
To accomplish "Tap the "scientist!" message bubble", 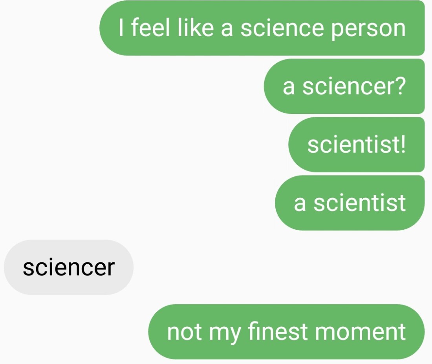I will 356,145.
